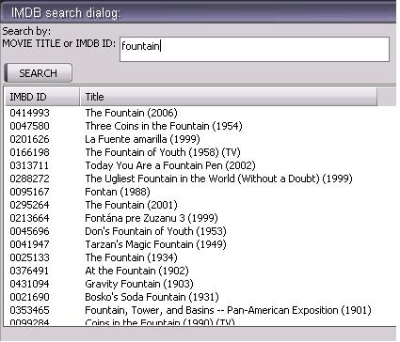Click IMDB ID 0295264
The image size is (400, 342).
coord(29,205)
